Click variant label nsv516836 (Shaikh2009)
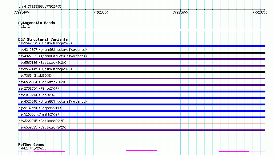This screenshot has width=274, height=155. click(39, 114)
